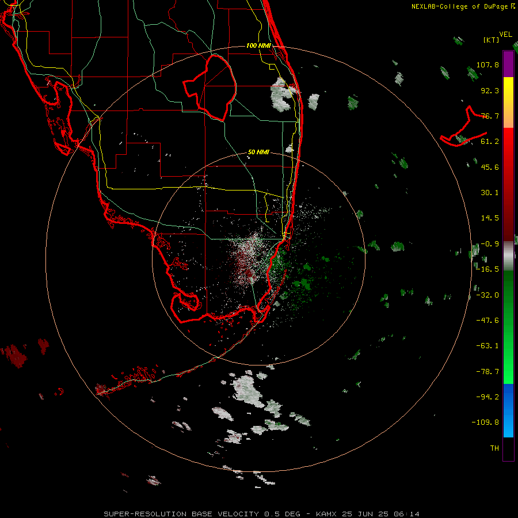Click the [KT] units label
The image size is (518, 518).
(491, 40)
